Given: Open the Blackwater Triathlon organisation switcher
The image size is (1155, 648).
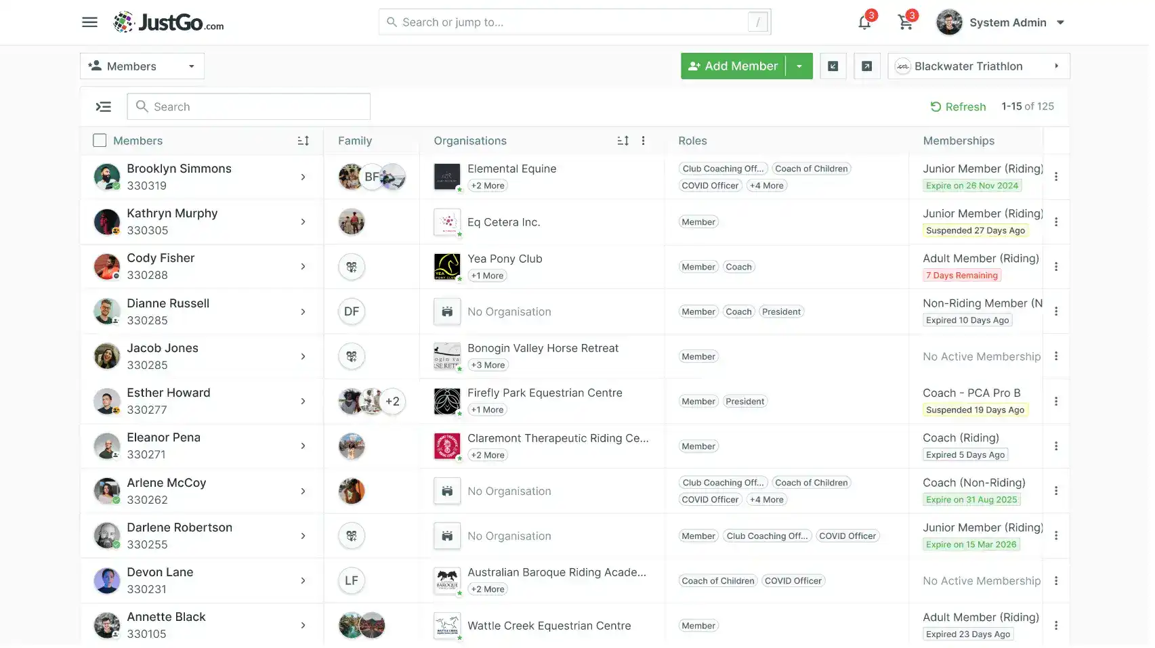Looking at the screenshot, I should pos(978,66).
